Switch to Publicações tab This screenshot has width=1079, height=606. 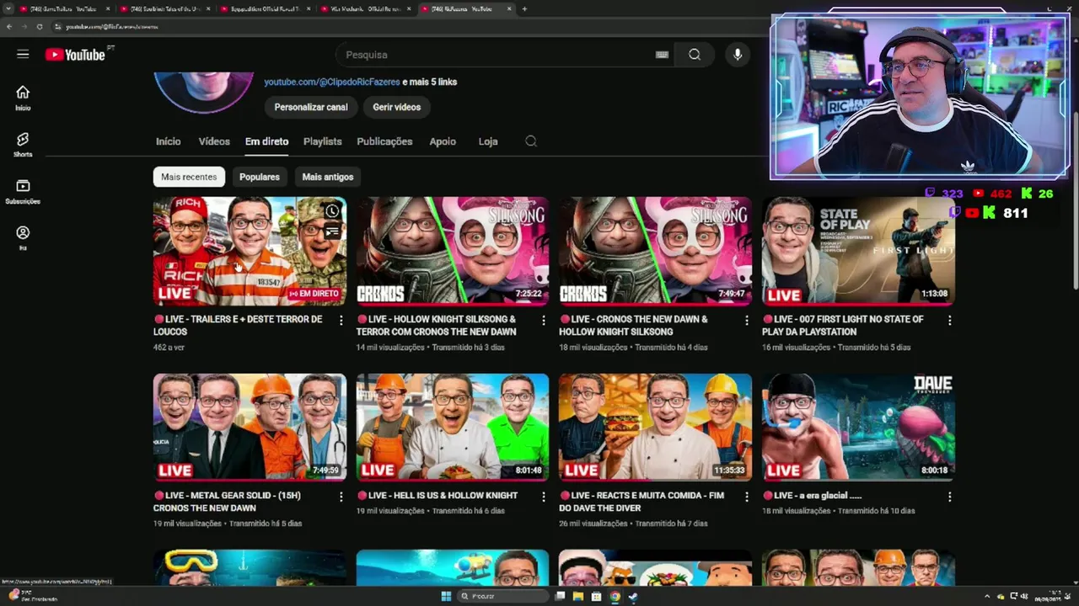click(384, 141)
